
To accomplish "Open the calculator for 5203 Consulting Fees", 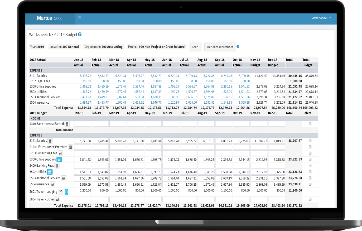I will (x=60, y=153).
